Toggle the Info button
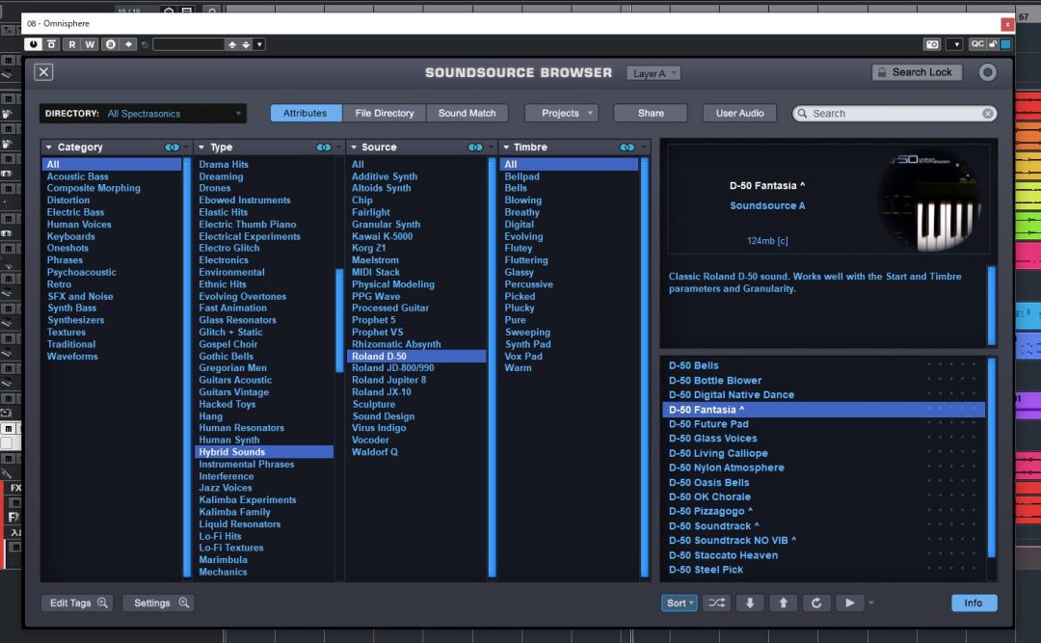Screen dimensions: 1041x643 974,603
